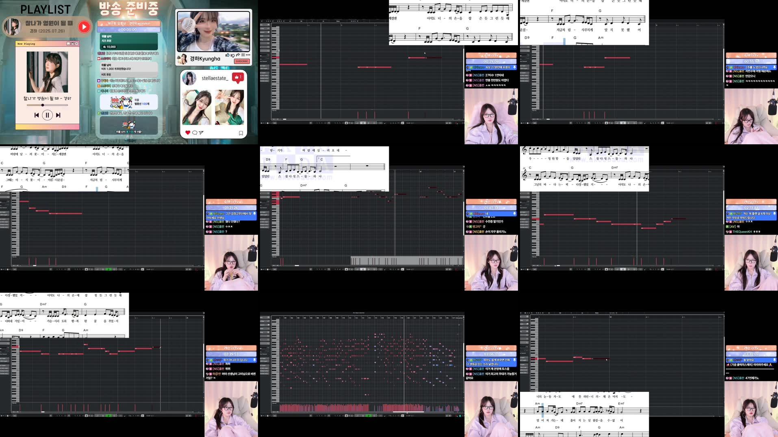778x437 pixels.
Task: Open list menu icon on Kyungha video card
Action: point(243,55)
